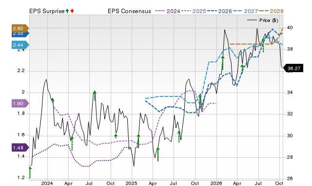Click the lavender 1.90 value tag
The width and height of the screenshot is (312, 186).
[x=20, y=104]
